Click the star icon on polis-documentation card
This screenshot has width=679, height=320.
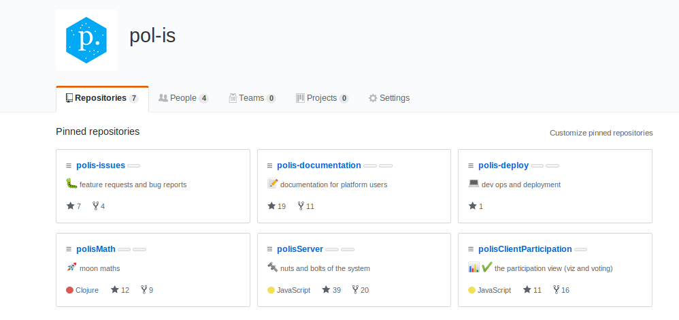271,206
